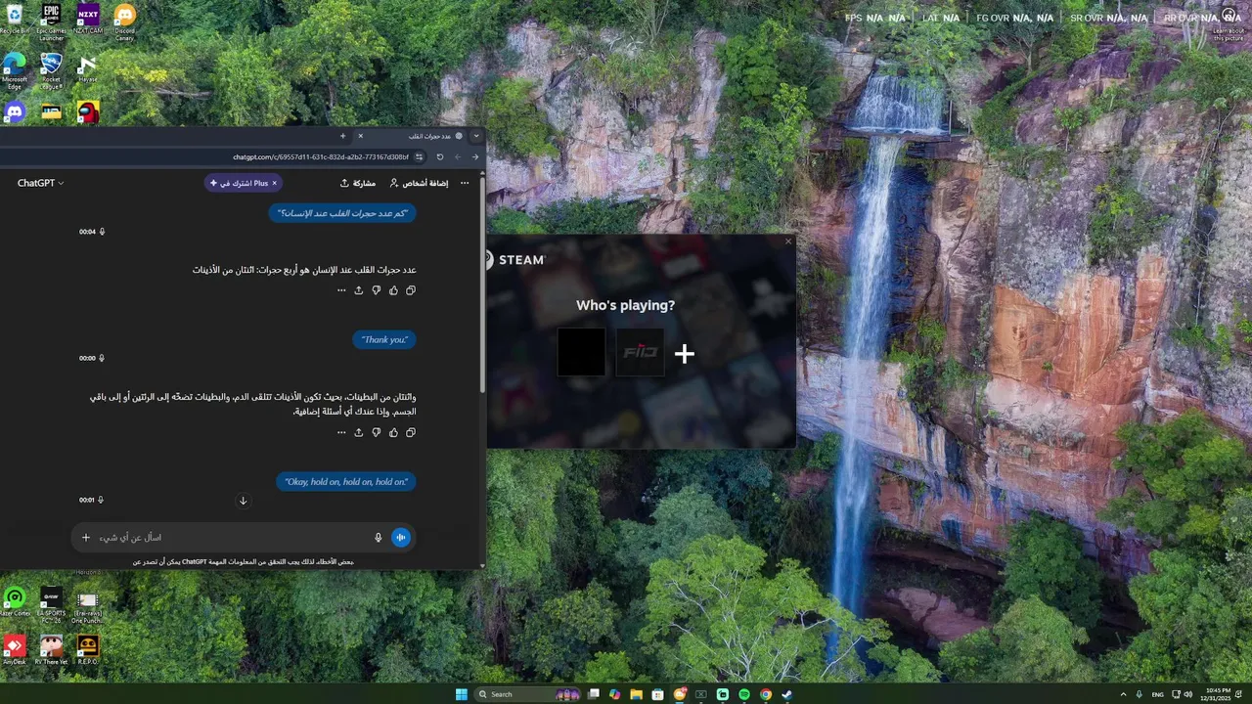Screen dimensions: 1252x704
Task: Add a new Steam account with plus
Action: coord(685,354)
